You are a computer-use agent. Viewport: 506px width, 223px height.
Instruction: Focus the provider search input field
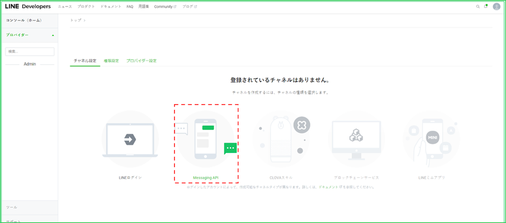[30, 51]
